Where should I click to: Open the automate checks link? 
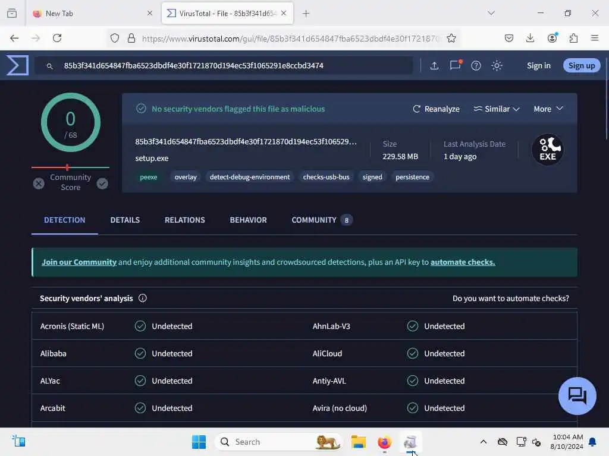tap(463, 262)
